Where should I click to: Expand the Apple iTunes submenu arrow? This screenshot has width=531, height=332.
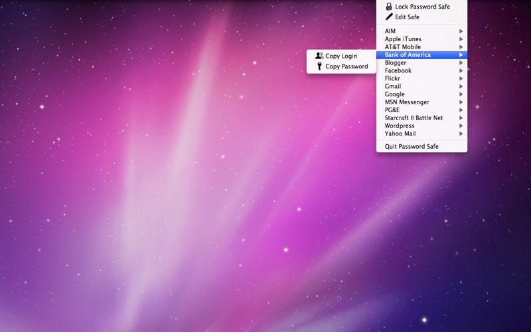(461, 39)
